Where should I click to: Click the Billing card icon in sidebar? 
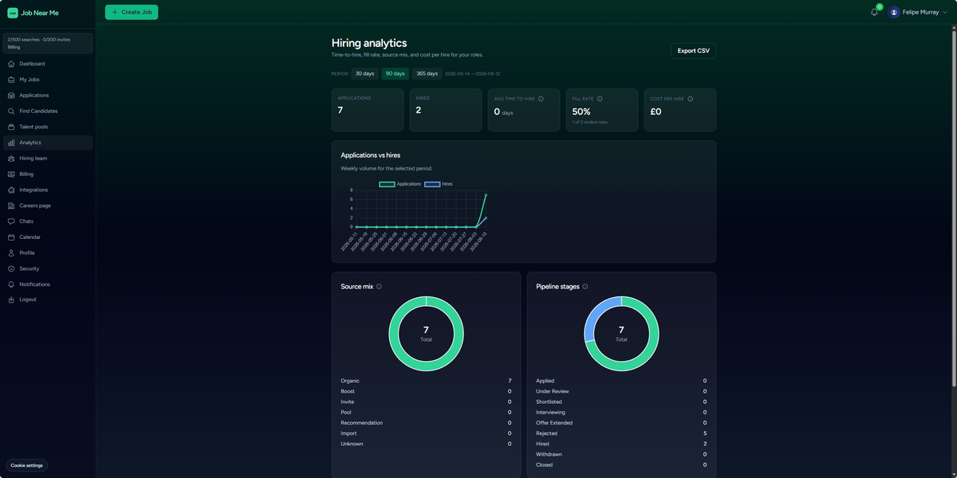click(x=11, y=174)
